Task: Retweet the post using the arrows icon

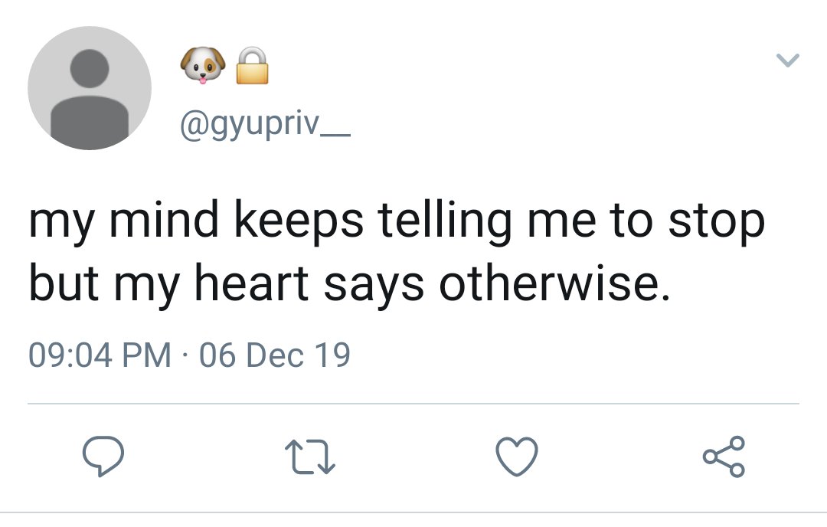Action: point(310,457)
